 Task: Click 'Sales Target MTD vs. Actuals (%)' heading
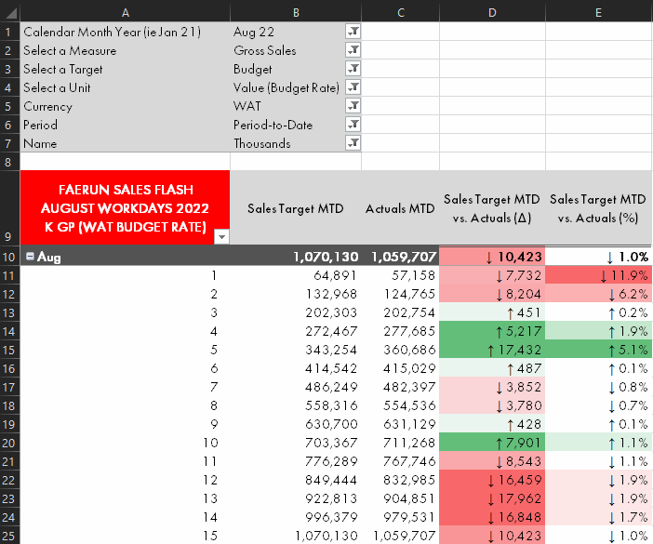point(598,208)
